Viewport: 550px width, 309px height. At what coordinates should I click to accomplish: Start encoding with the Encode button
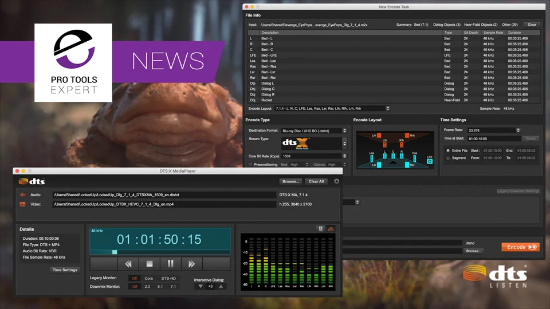click(x=521, y=247)
